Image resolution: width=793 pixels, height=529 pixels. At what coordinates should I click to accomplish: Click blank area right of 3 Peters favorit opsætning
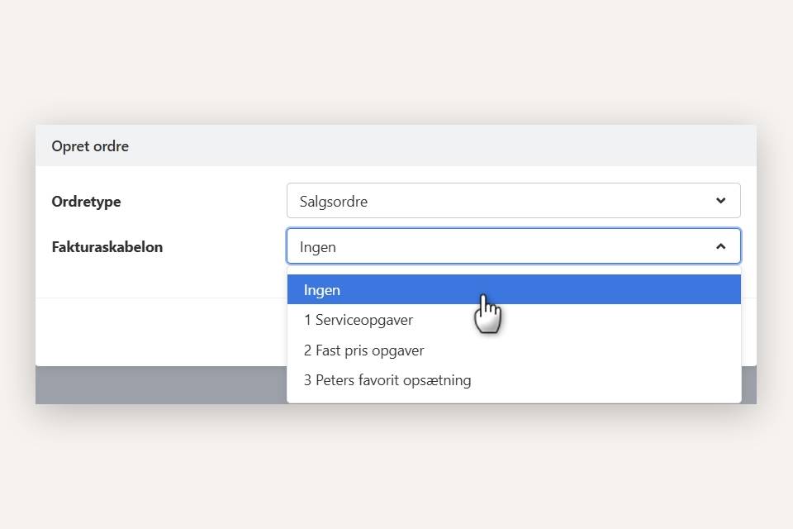620,380
